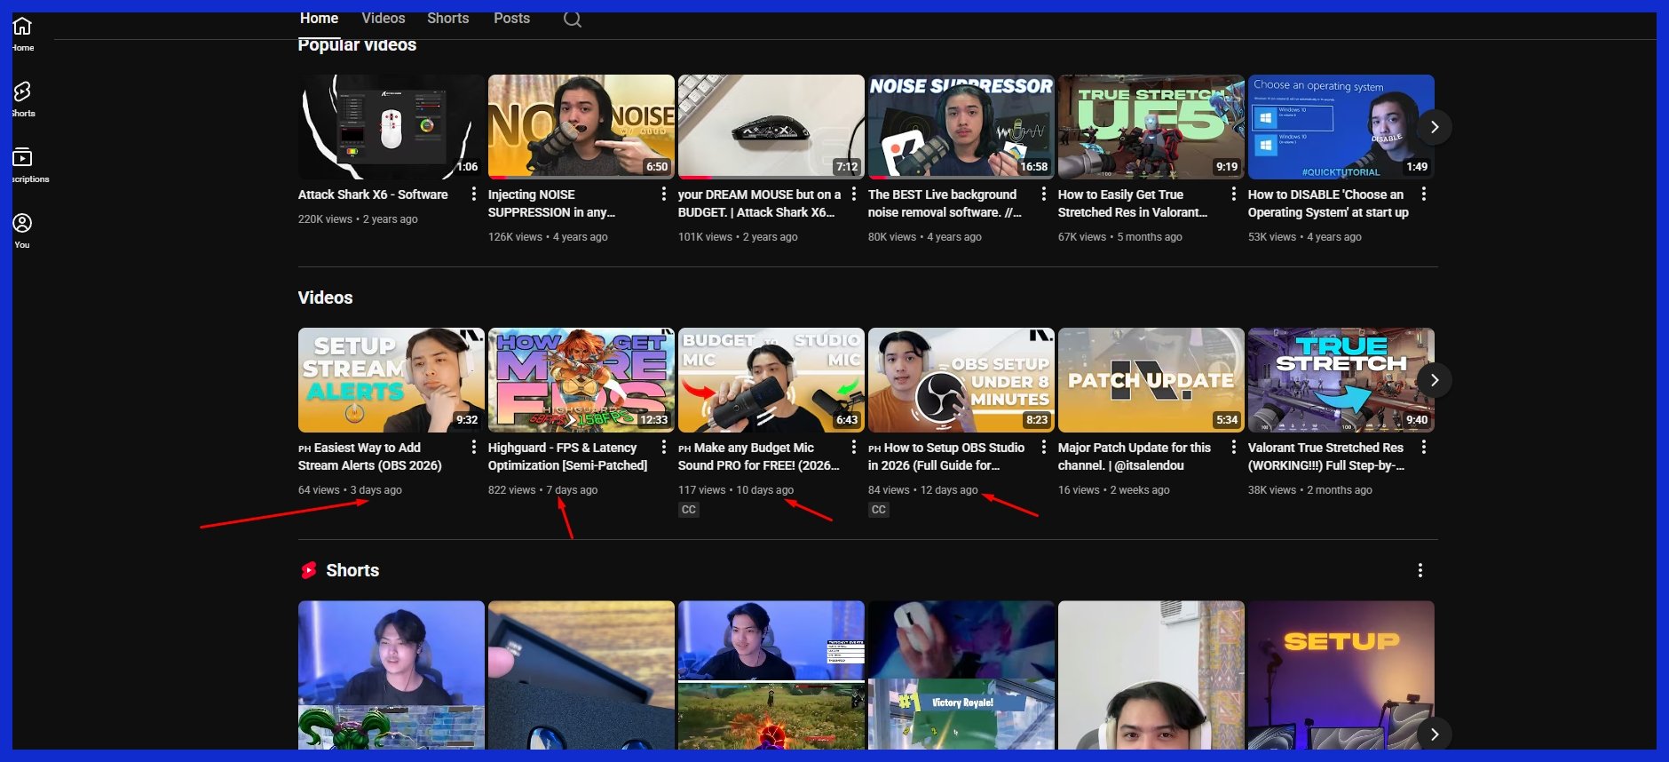1669x762 pixels.
Task: Open options for your DREAM MOUSE video
Action: [854, 194]
